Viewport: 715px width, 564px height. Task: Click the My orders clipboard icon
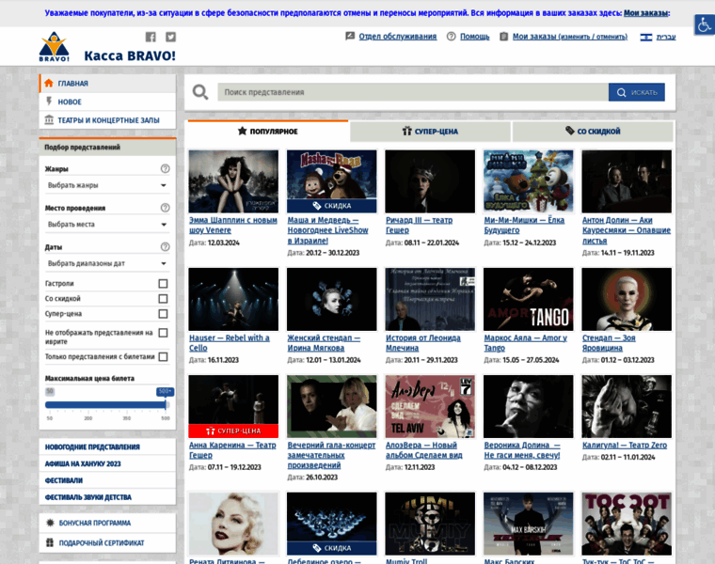[503, 37]
